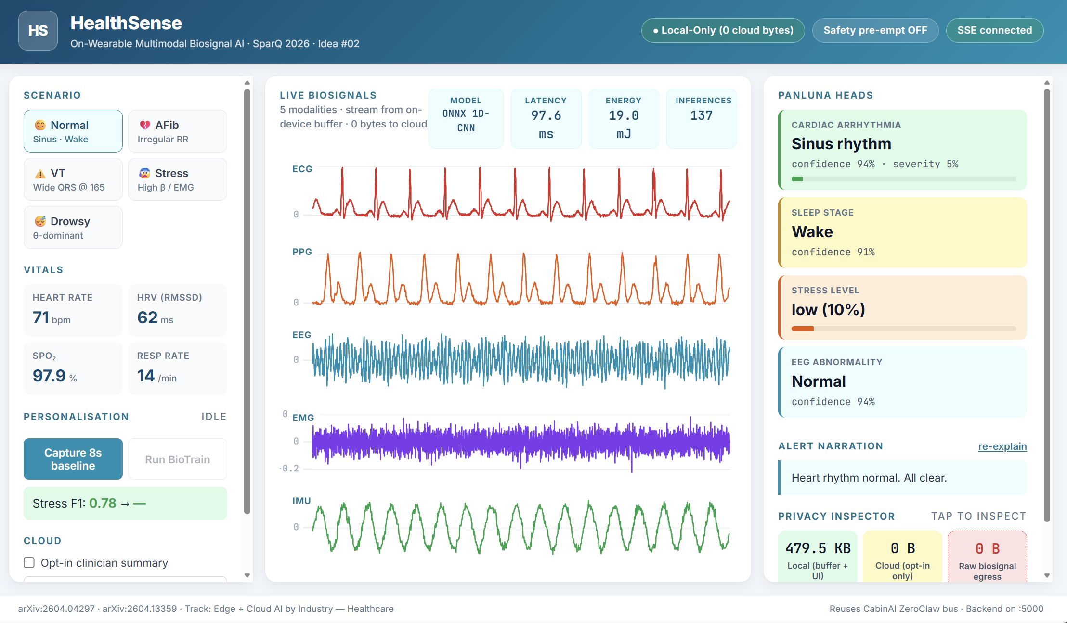Image resolution: width=1067 pixels, height=623 pixels.
Task: Inspect the 0 B Cloud opt-in tile
Action: tap(902, 557)
